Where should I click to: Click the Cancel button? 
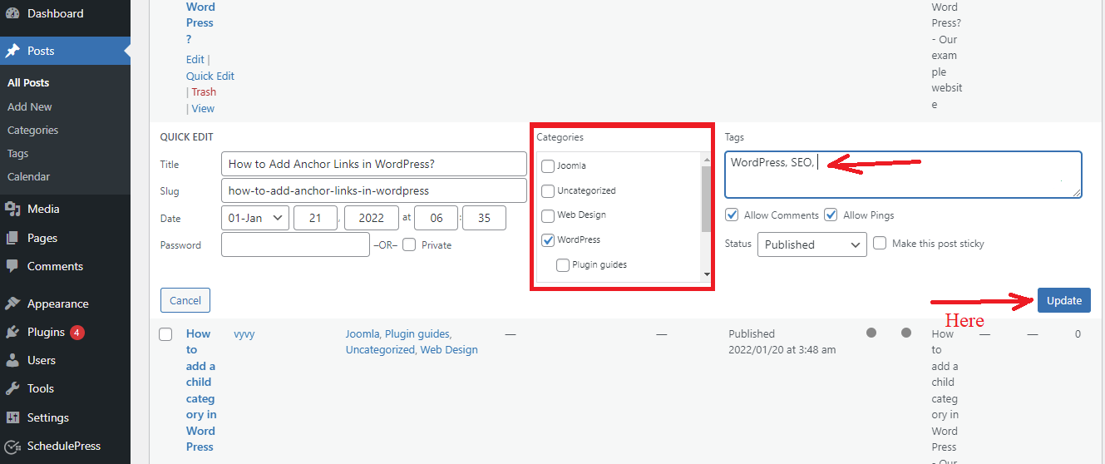click(185, 300)
